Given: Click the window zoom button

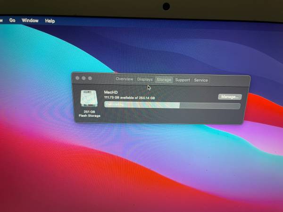Looking at the screenshot, I should (90, 78).
